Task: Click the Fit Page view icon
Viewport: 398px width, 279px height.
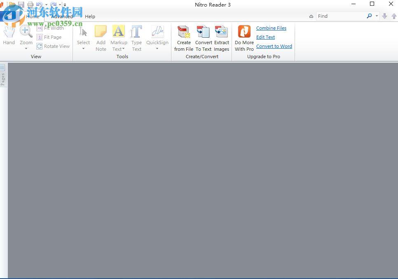Action: coord(50,37)
